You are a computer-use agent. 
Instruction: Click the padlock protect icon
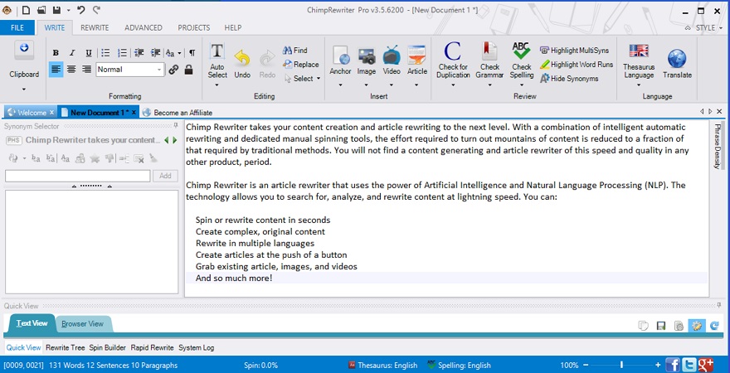(x=188, y=70)
